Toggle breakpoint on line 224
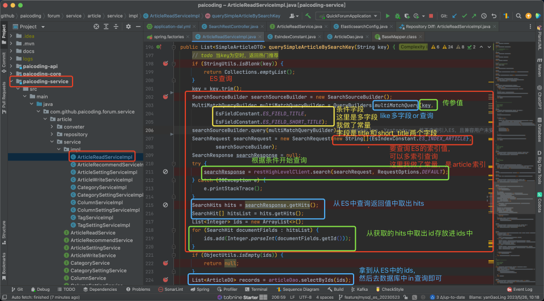This screenshot has width=544, height=301. 165,280
